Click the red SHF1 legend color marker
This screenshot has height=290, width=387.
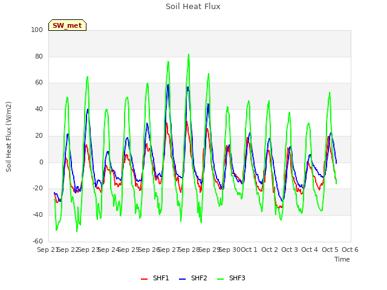click(x=144, y=279)
